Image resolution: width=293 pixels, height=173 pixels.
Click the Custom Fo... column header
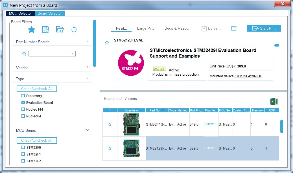pos(241,110)
